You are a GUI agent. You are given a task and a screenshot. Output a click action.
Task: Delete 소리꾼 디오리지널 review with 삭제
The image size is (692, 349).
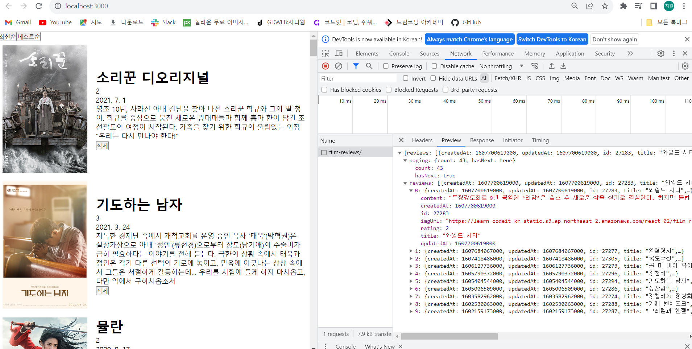click(102, 146)
